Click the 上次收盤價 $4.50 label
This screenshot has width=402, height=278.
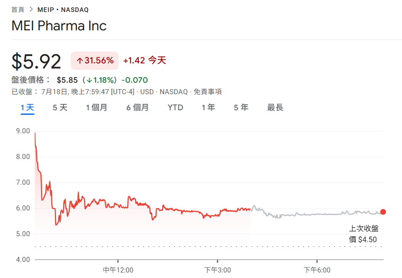click(x=363, y=234)
